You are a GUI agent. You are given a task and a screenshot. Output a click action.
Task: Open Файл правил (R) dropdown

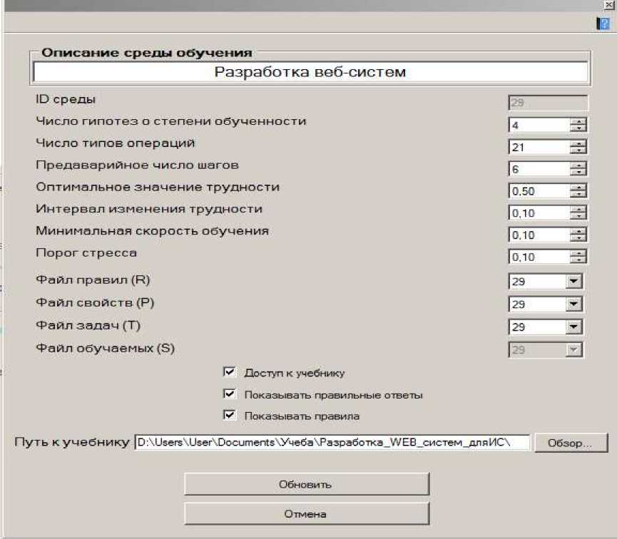pyautogui.click(x=573, y=282)
